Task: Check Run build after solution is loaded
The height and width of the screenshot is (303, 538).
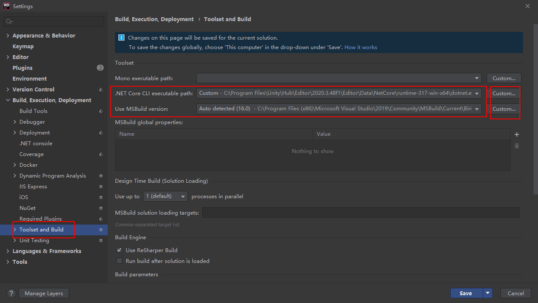Action: [x=119, y=261]
